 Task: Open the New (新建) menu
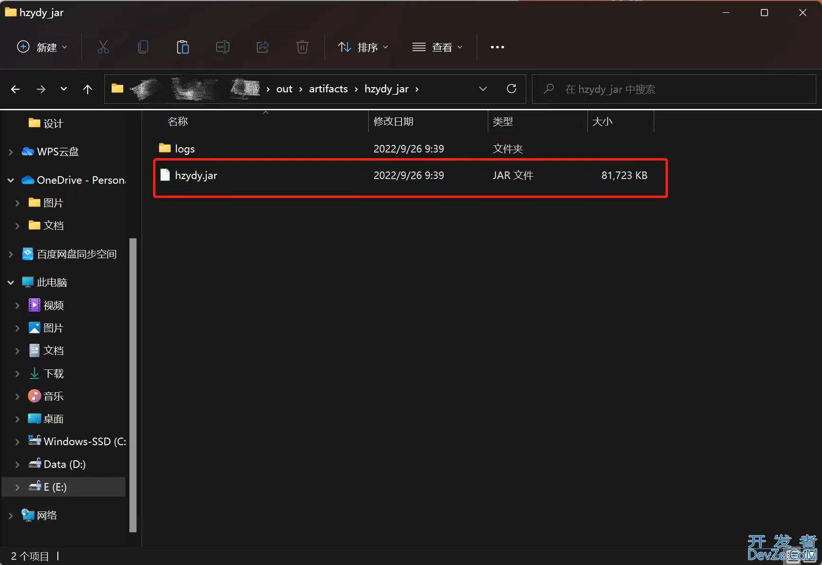pyautogui.click(x=42, y=47)
